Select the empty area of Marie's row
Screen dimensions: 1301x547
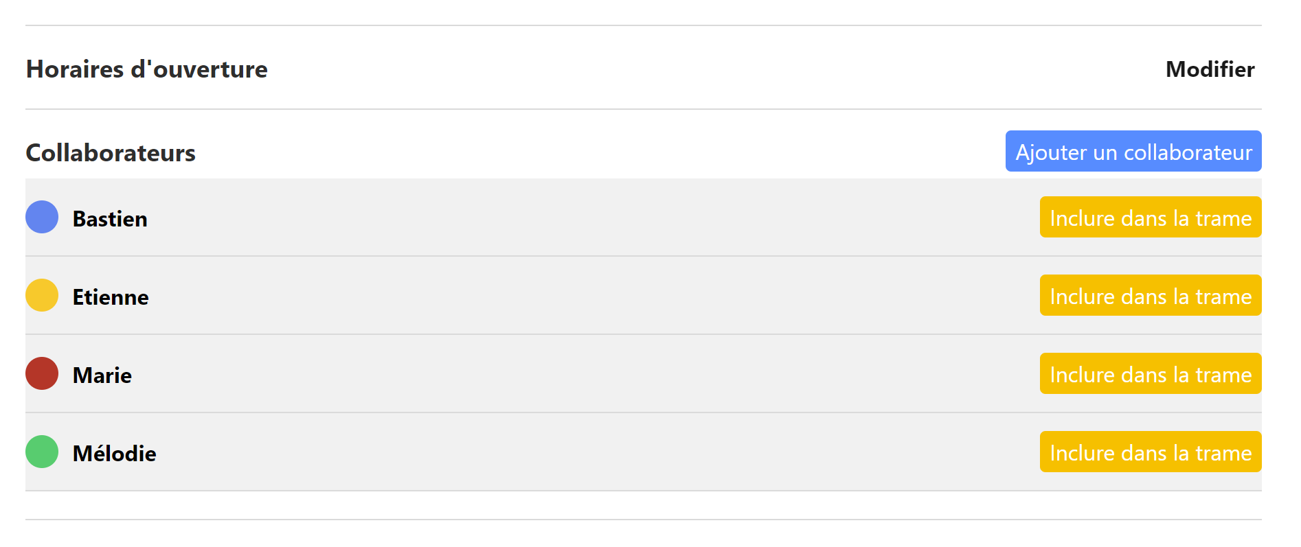pyautogui.click(x=591, y=374)
